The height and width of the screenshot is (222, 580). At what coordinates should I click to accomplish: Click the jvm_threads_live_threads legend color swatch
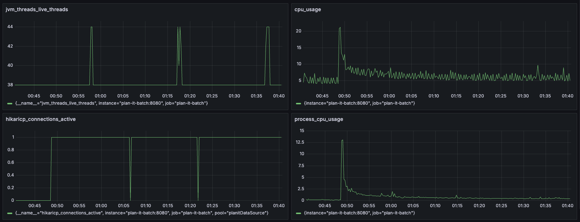[x=10, y=104]
